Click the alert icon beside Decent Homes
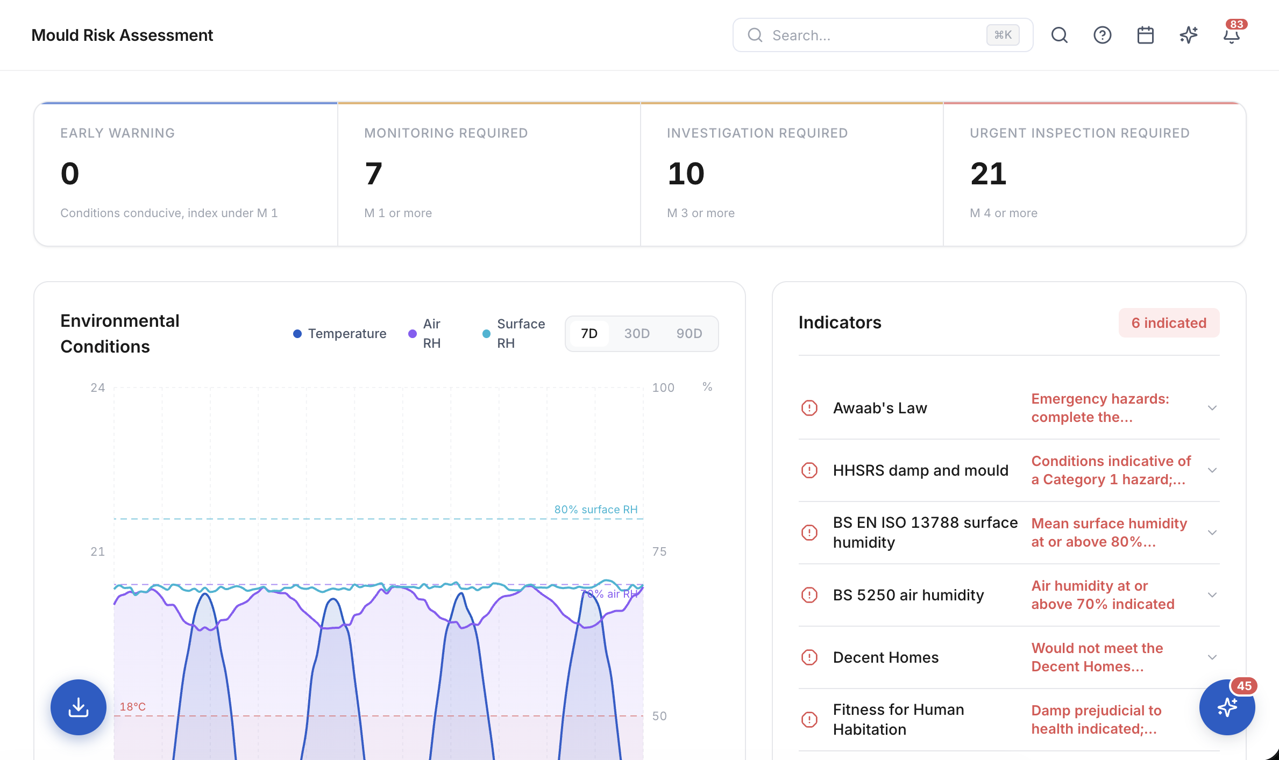The height and width of the screenshot is (760, 1279). (809, 657)
